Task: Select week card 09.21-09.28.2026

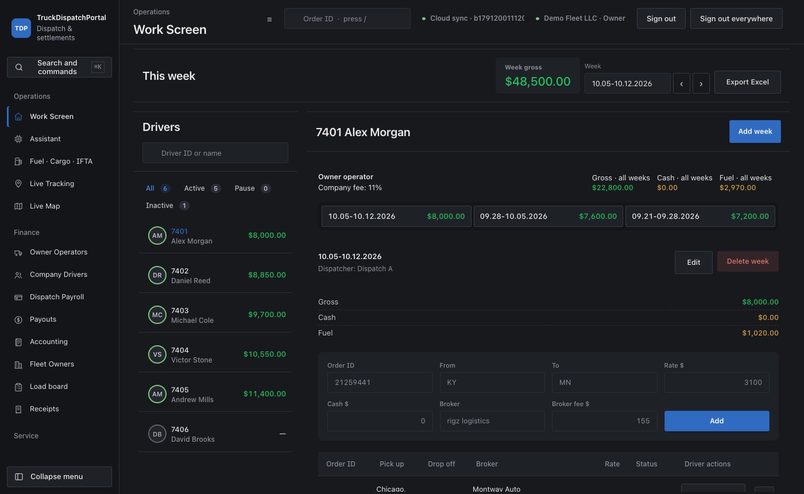Action: (700, 217)
